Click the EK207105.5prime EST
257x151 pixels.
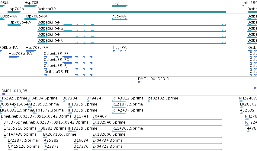44,137
